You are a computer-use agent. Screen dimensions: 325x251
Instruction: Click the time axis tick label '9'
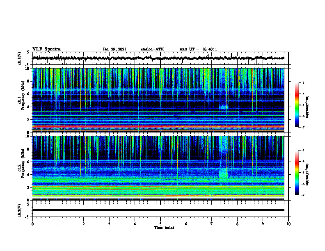coord(263,224)
